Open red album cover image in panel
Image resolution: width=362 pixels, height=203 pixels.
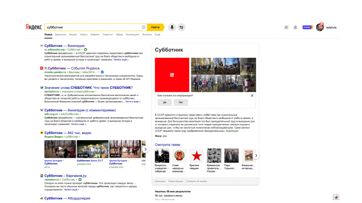coord(172,75)
